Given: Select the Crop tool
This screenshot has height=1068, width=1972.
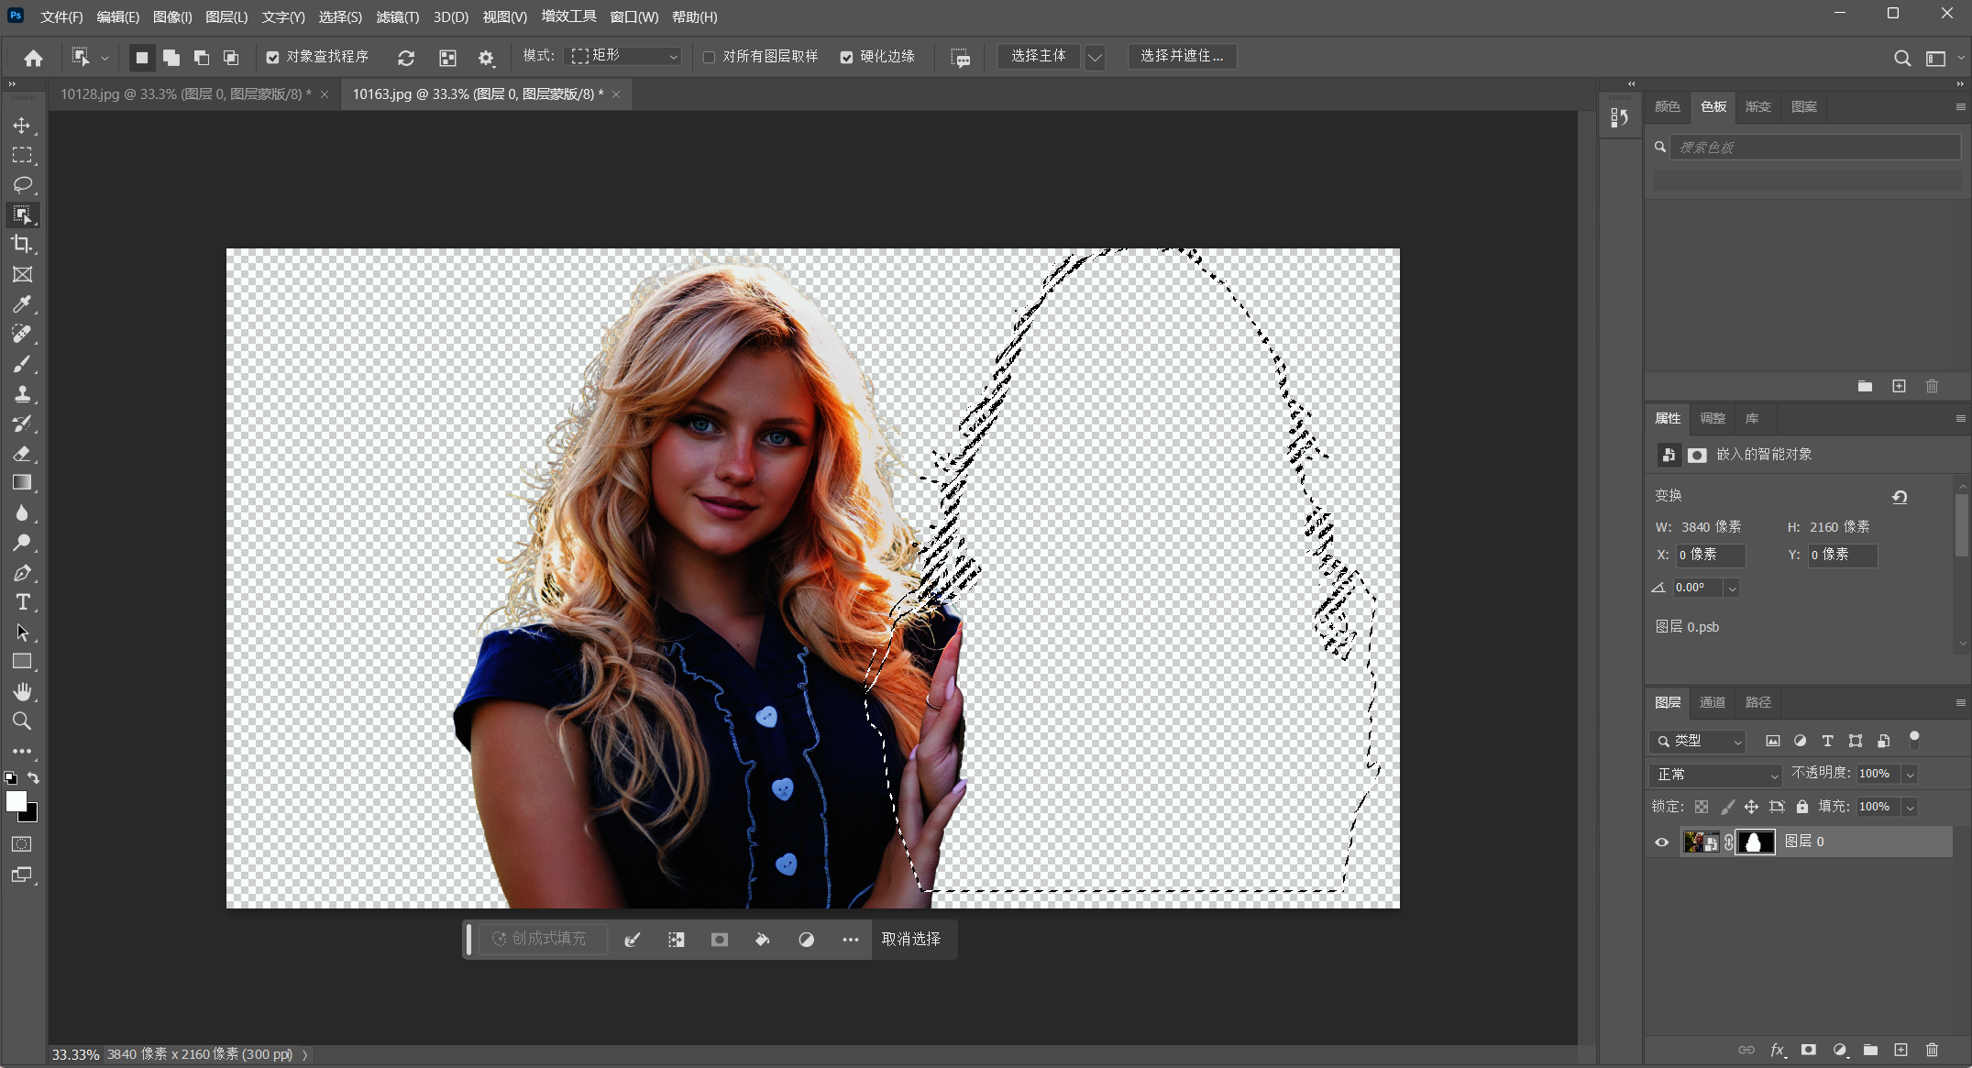Looking at the screenshot, I should click(x=22, y=245).
